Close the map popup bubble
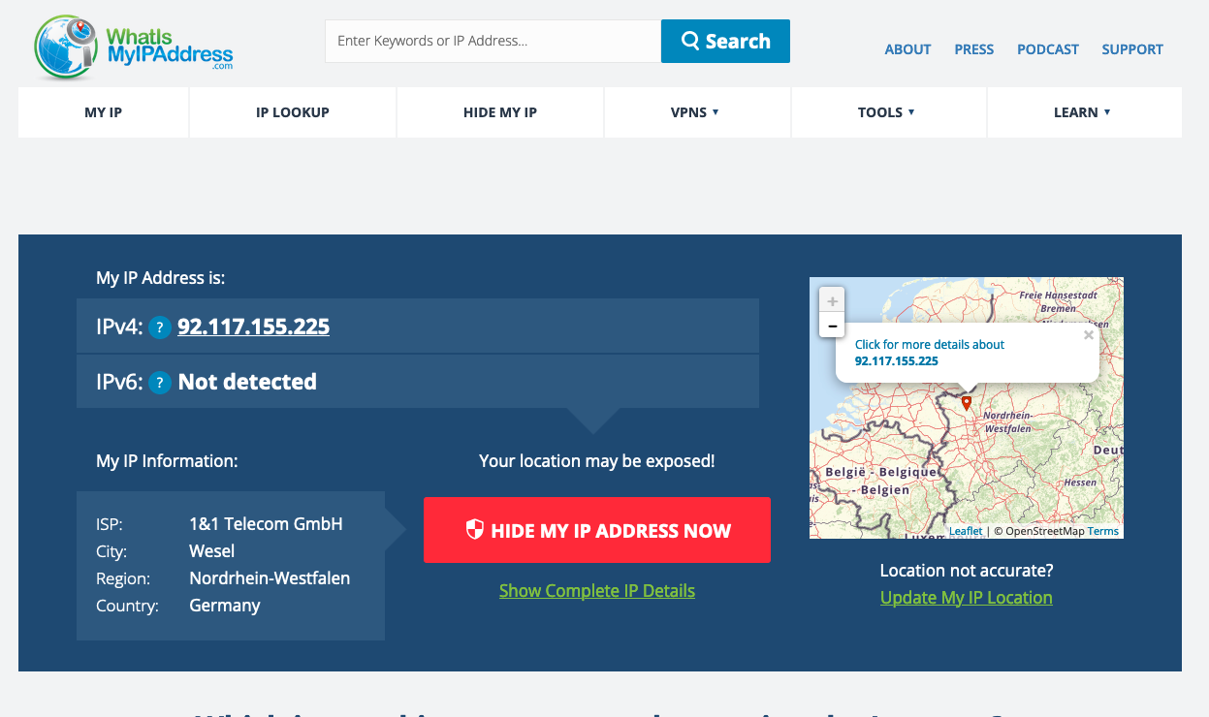 pyautogui.click(x=1088, y=335)
